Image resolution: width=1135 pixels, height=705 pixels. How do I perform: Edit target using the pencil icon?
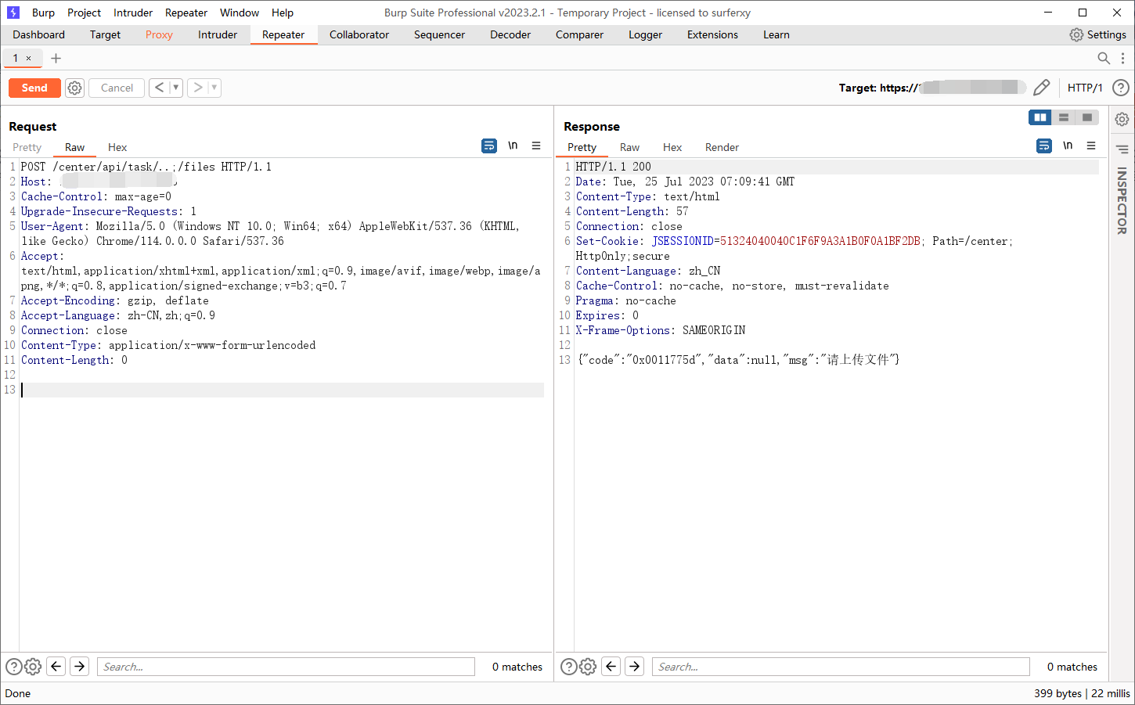pyautogui.click(x=1041, y=88)
